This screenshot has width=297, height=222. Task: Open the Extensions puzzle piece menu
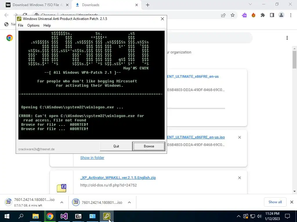(263, 15)
